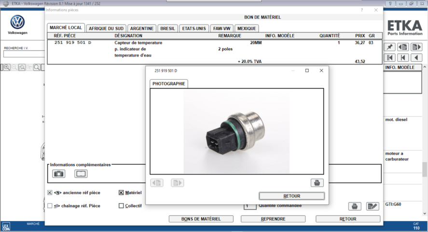Click the temperature sensor photograph

pyautogui.click(x=236, y=132)
